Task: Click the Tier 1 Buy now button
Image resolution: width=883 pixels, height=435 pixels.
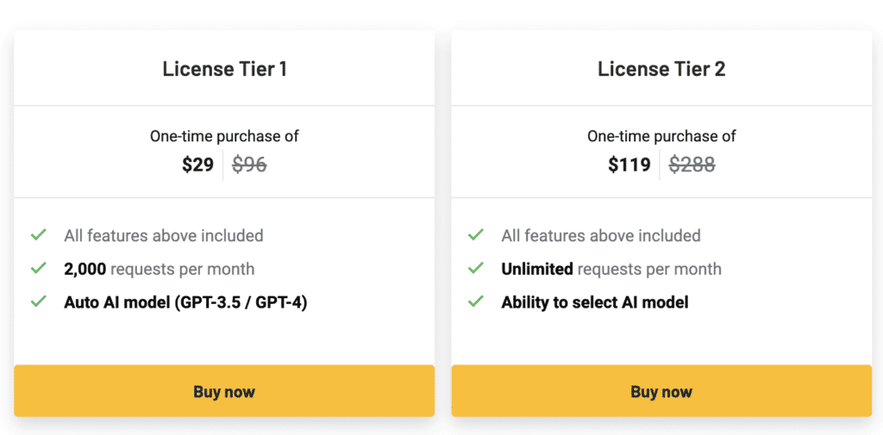Action: click(x=224, y=392)
